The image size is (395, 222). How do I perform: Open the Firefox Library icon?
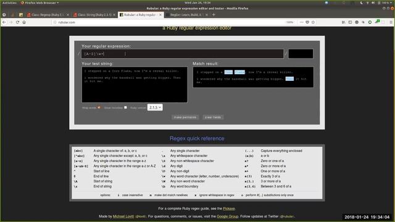click(x=344, y=22)
